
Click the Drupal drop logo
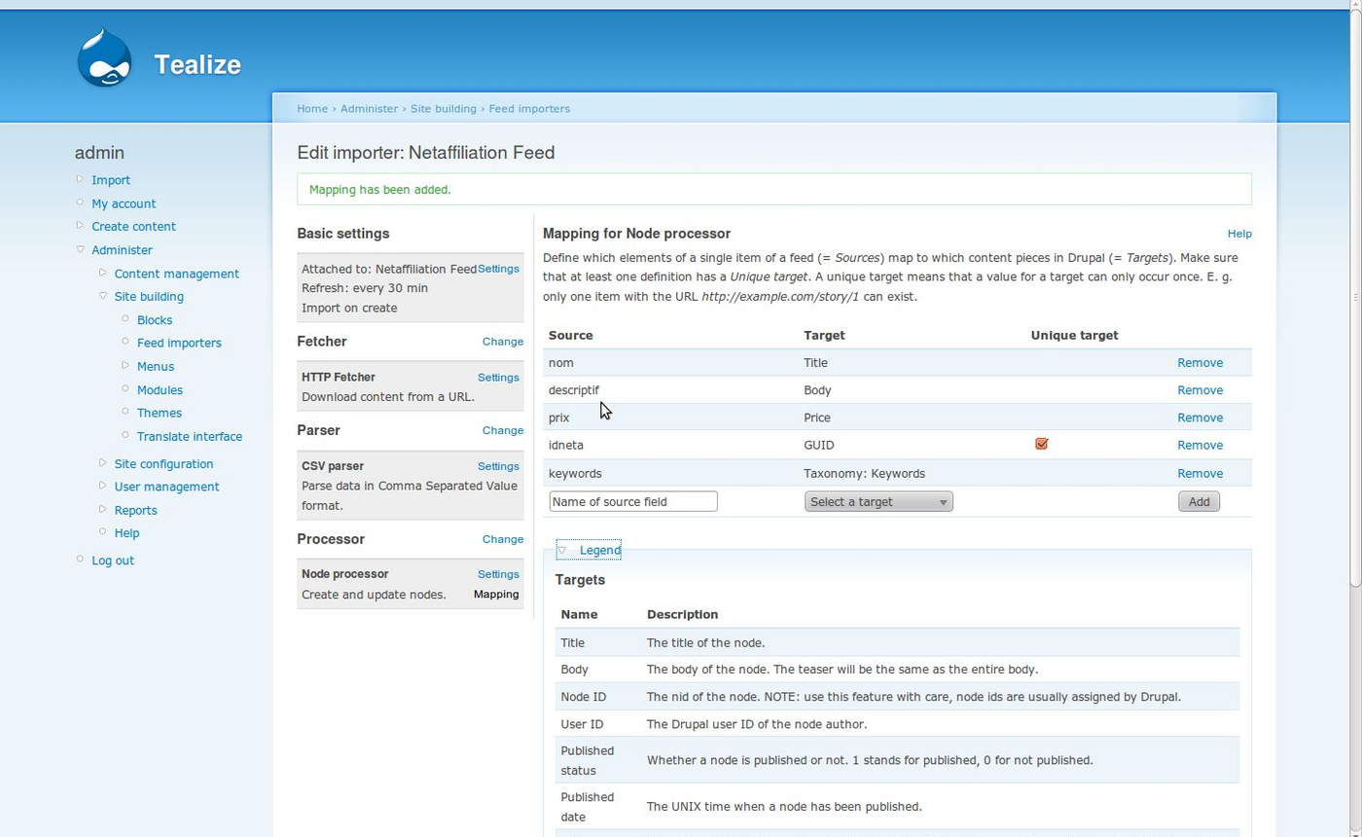(104, 58)
